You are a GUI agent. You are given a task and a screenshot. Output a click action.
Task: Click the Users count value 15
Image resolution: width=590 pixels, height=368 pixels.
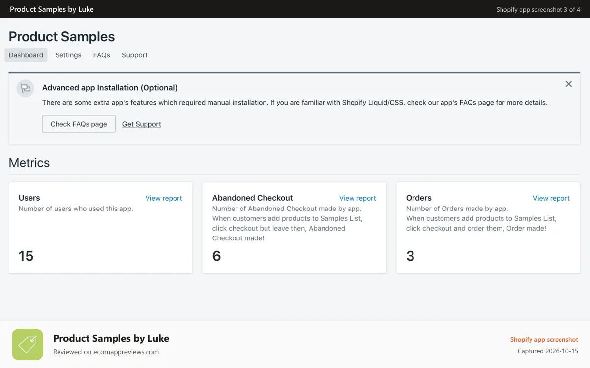(x=26, y=256)
